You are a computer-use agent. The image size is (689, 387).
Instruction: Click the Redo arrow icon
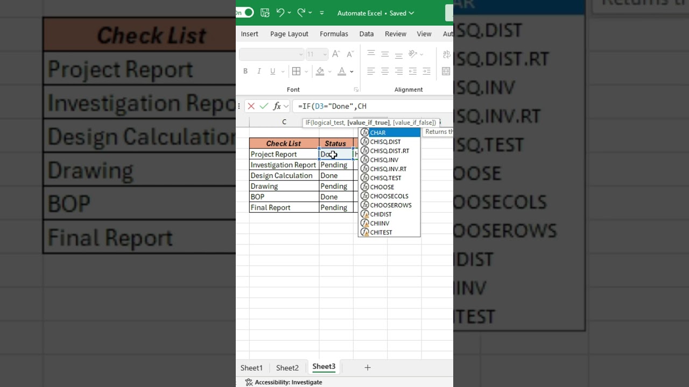click(x=301, y=12)
